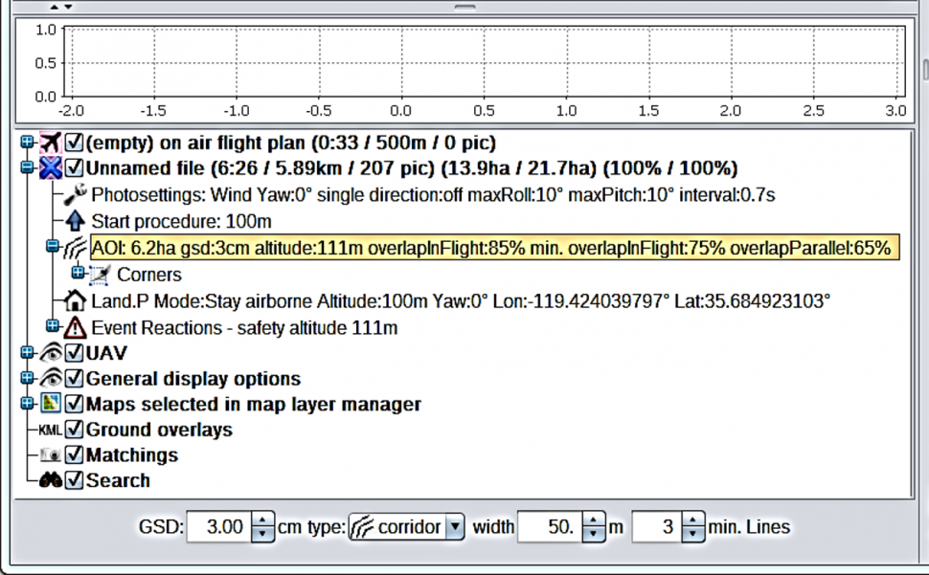
Task: Uncheck the UAV checkbox
Action: pyautogui.click(x=75, y=354)
